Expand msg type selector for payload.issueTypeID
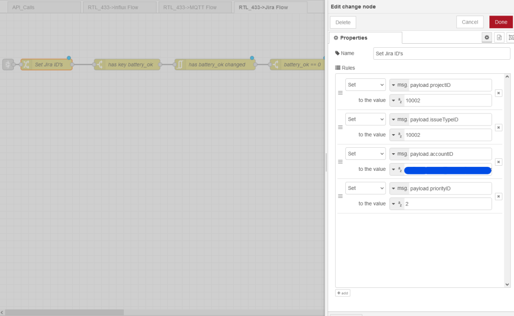The height and width of the screenshot is (316, 514). [400, 120]
